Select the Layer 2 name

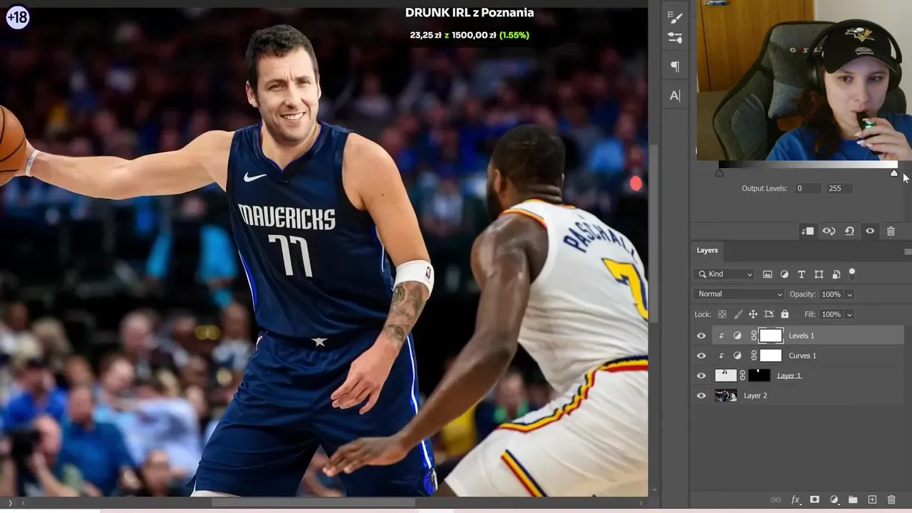pyautogui.click(x=755, y=395)
